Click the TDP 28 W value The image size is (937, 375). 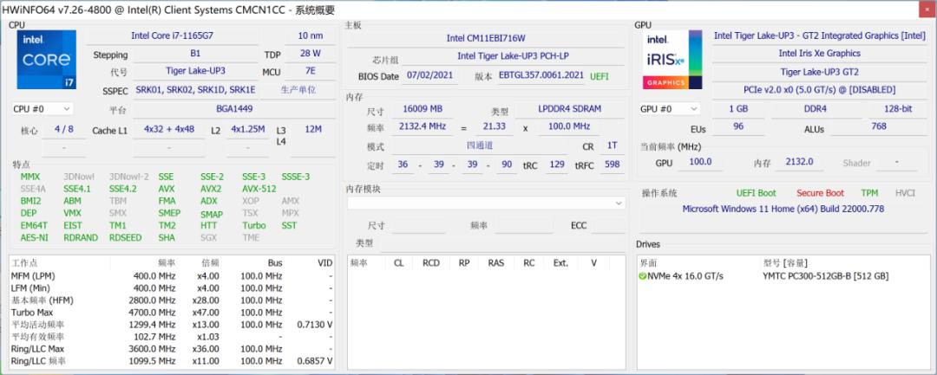pos(310,53)
